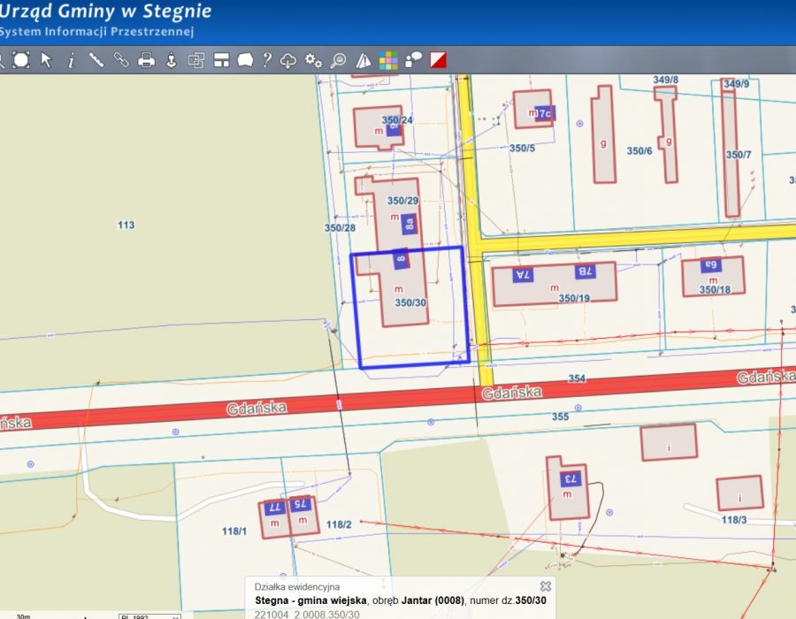Toggle the red-white diagonal square icon
This screenshot has height=619, width=796.
point(438,60)
